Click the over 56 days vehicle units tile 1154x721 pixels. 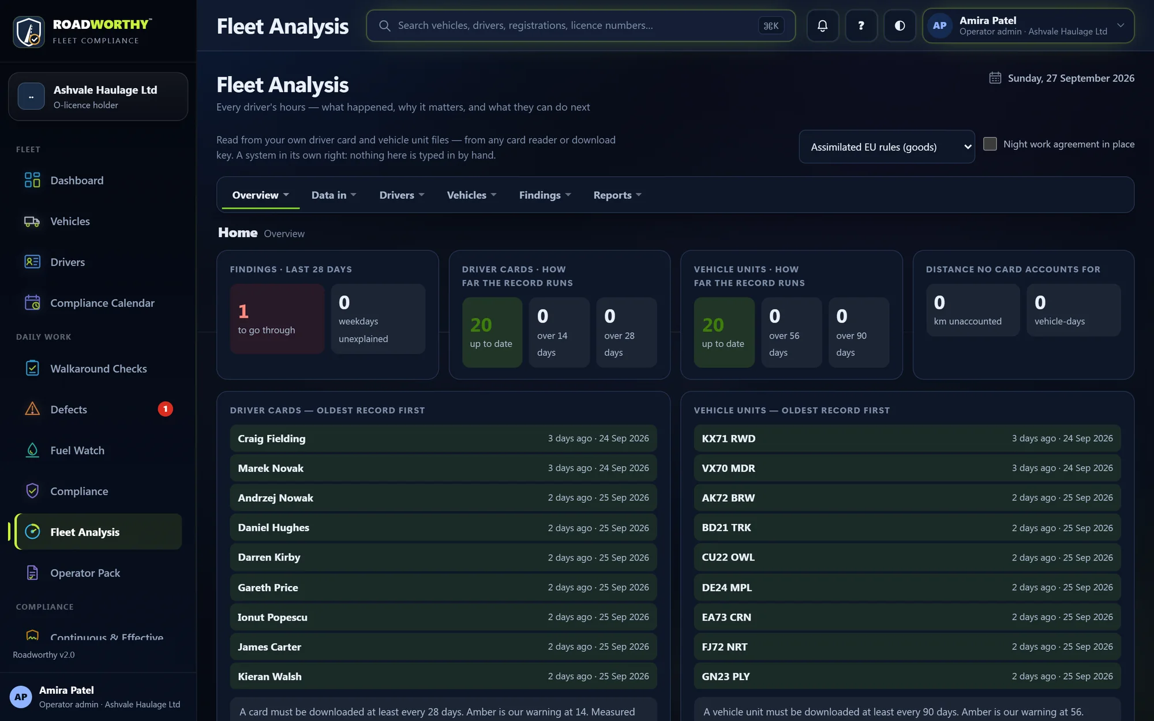[x=791, y=332]
